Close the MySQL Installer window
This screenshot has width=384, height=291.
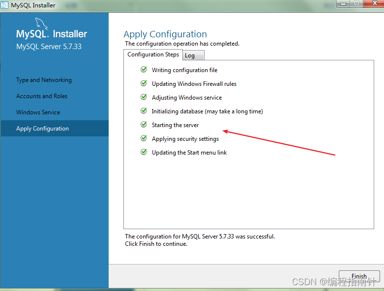tap(374, 3)
